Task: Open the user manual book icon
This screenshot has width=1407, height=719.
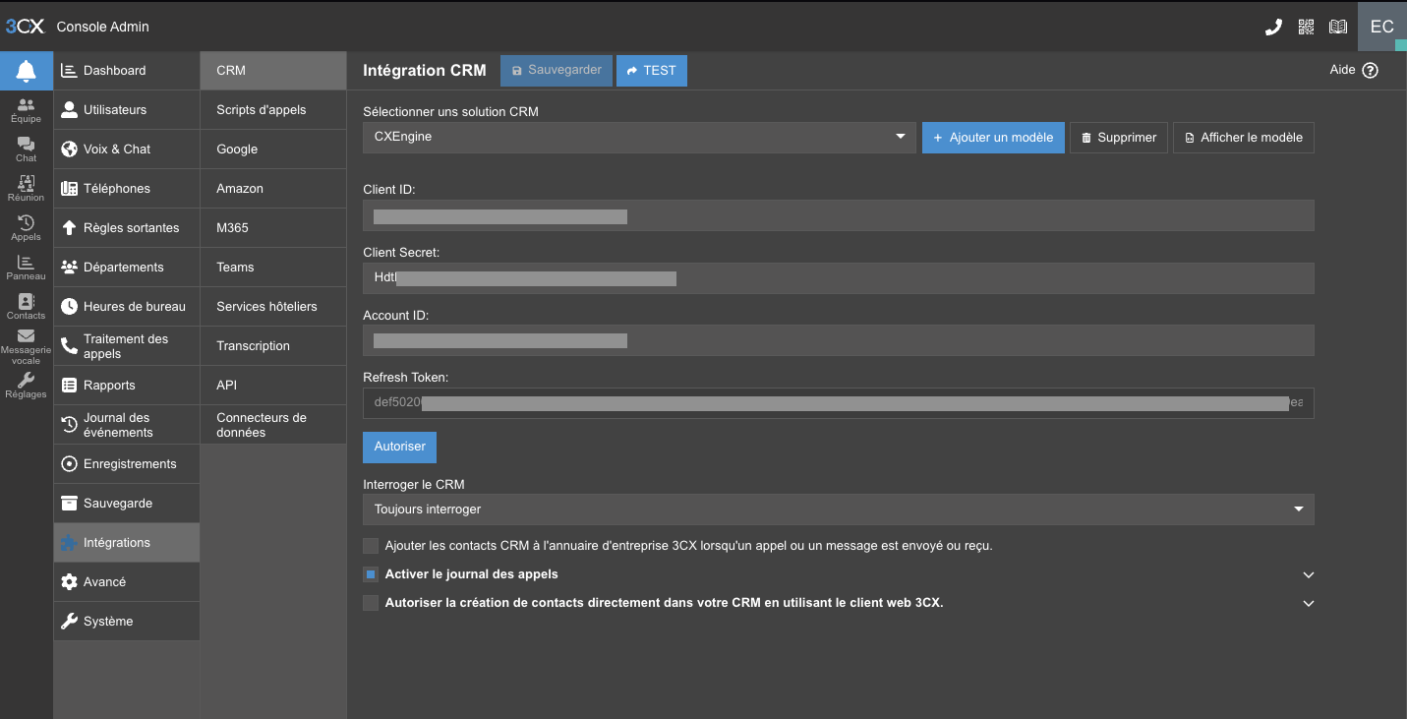Action: 1338,27
